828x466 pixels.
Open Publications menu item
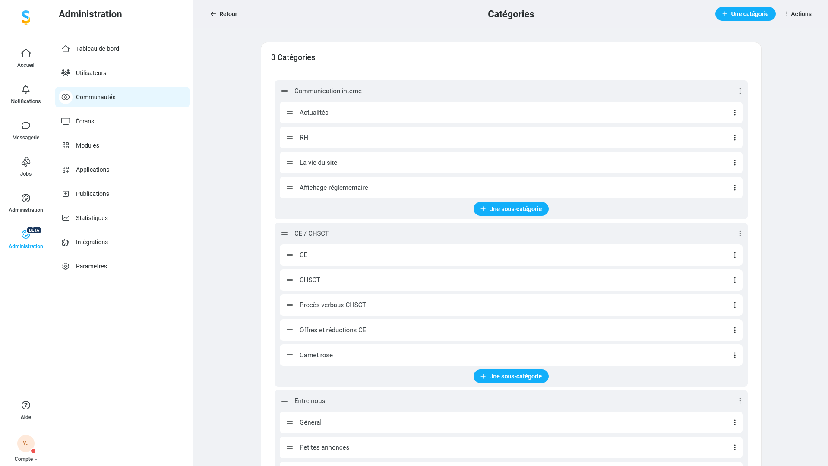point(122,194)
